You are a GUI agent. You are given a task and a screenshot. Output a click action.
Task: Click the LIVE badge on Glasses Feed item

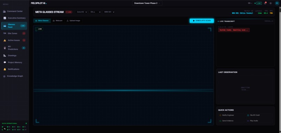pos(23,26)
